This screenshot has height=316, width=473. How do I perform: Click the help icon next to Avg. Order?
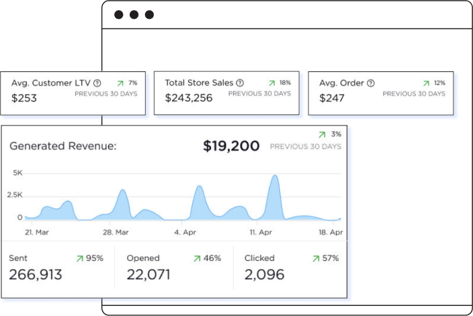(x=371, y=83)
